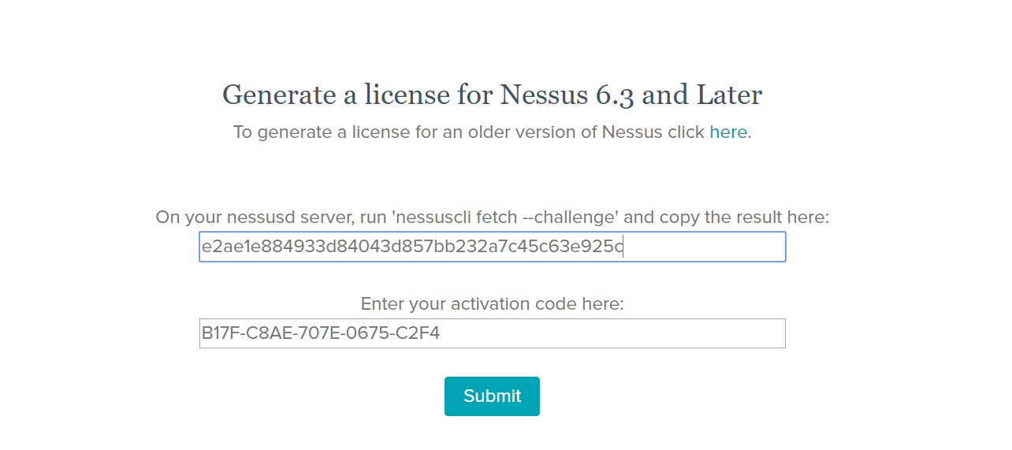The height and width of the screenshot is (450, 1012).
Task: Click 'and Later' in the heading
Action: (702, 95)
